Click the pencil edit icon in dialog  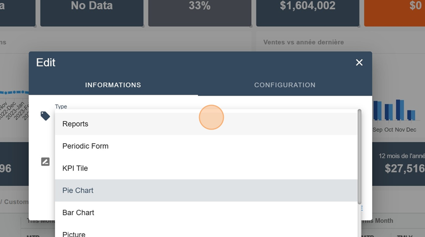click(x=45, y=162)
